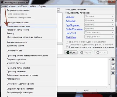The height and width of the screenshot is (97, 117).
Task: Click the AdWare link
Action: coord(71,21)
